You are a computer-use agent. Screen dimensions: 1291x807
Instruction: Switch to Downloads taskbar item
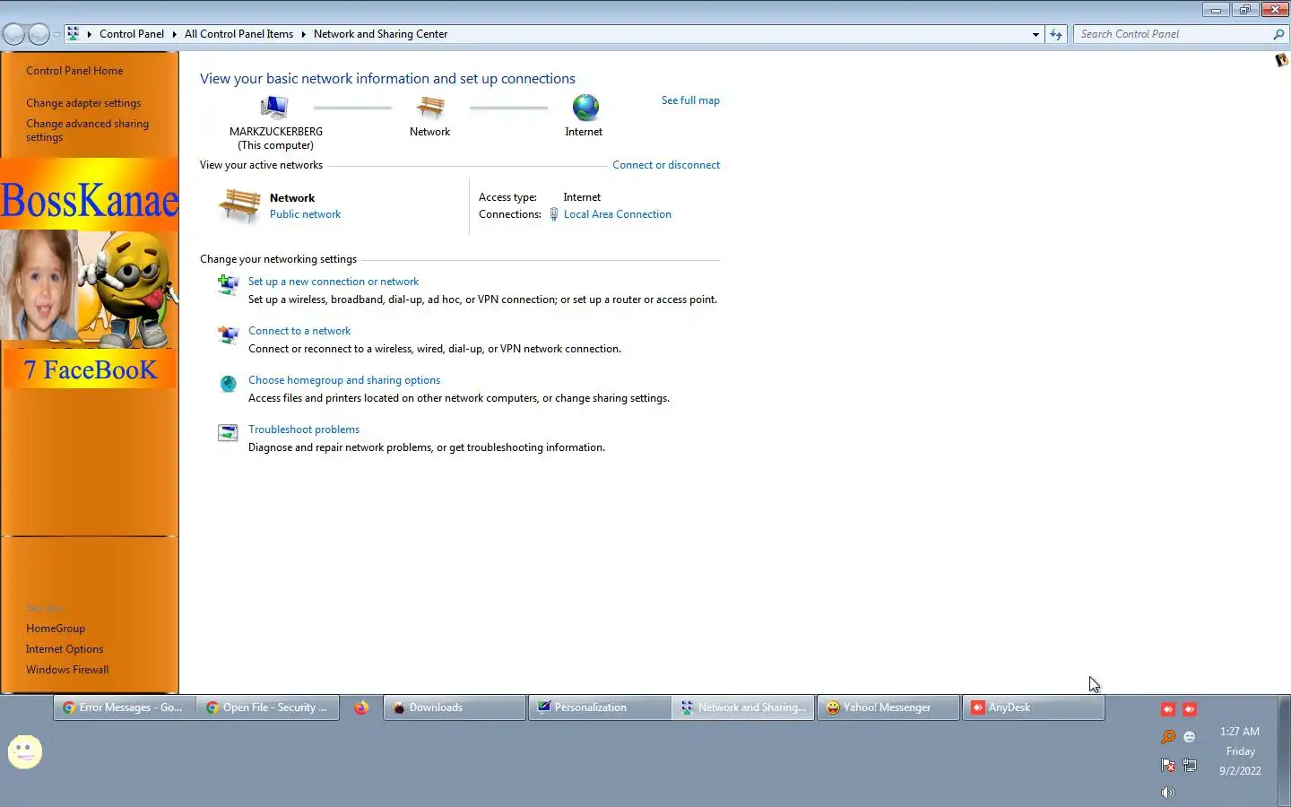pos(455,707)
